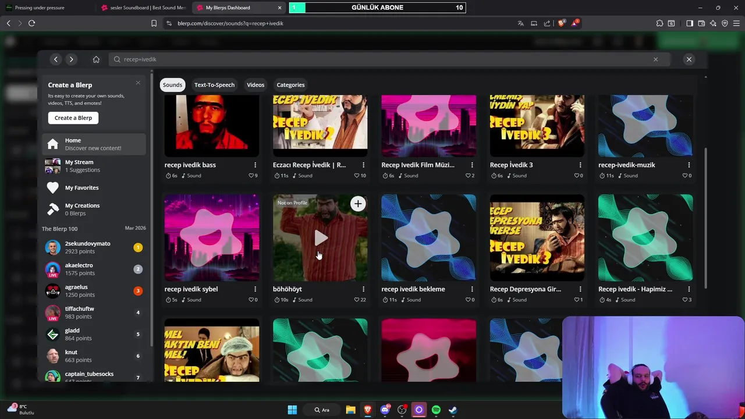
Task: Go back with Blerp panel back arrow
Action: click(56, 59)
